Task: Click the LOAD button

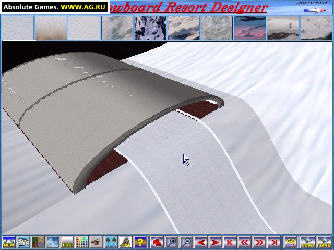Action: pyautogui.click(x=307, y=242)
